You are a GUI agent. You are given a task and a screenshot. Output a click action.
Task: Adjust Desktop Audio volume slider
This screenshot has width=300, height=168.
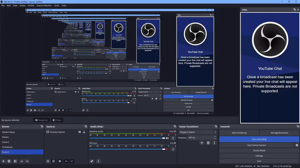tap(127, 138)
